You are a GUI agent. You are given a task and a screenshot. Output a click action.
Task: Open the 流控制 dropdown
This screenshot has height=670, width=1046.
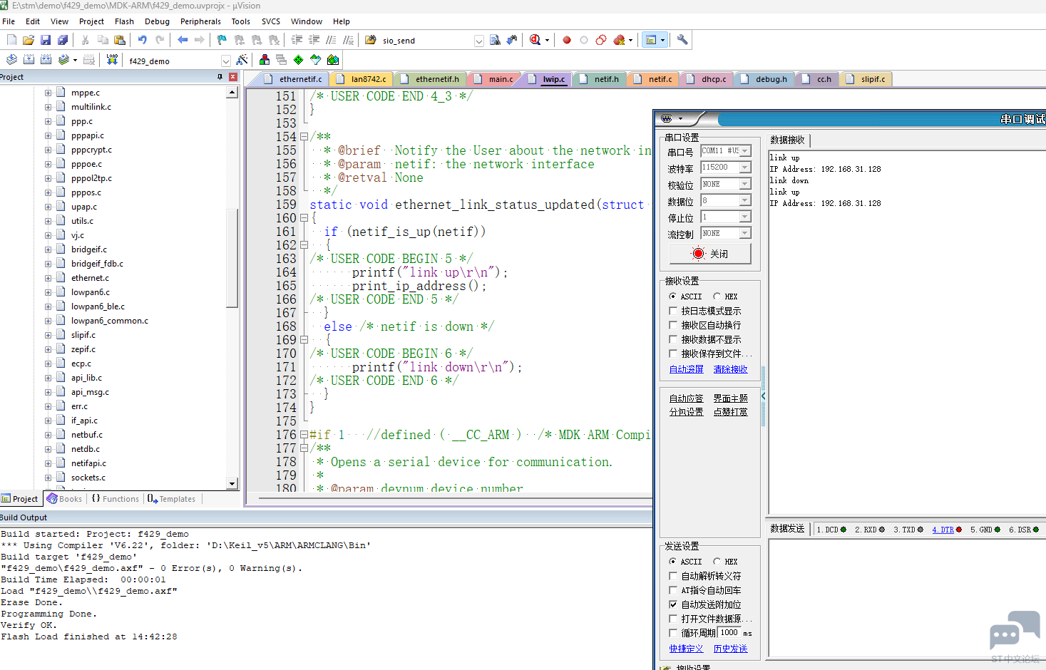(745, 233)
